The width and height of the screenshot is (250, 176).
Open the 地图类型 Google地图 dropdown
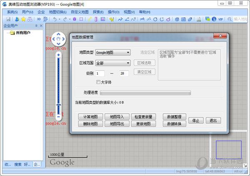coord(113,52)
